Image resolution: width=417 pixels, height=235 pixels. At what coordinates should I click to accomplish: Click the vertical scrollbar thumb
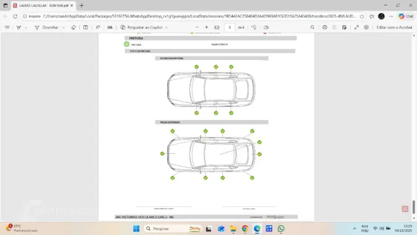click(x=414, y=206)
